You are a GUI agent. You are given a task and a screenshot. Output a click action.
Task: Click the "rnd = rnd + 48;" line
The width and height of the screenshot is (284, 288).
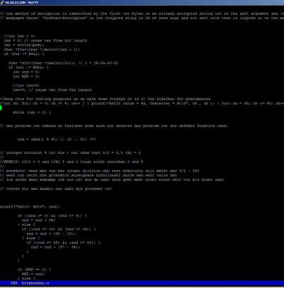click(x=39, y=220)
